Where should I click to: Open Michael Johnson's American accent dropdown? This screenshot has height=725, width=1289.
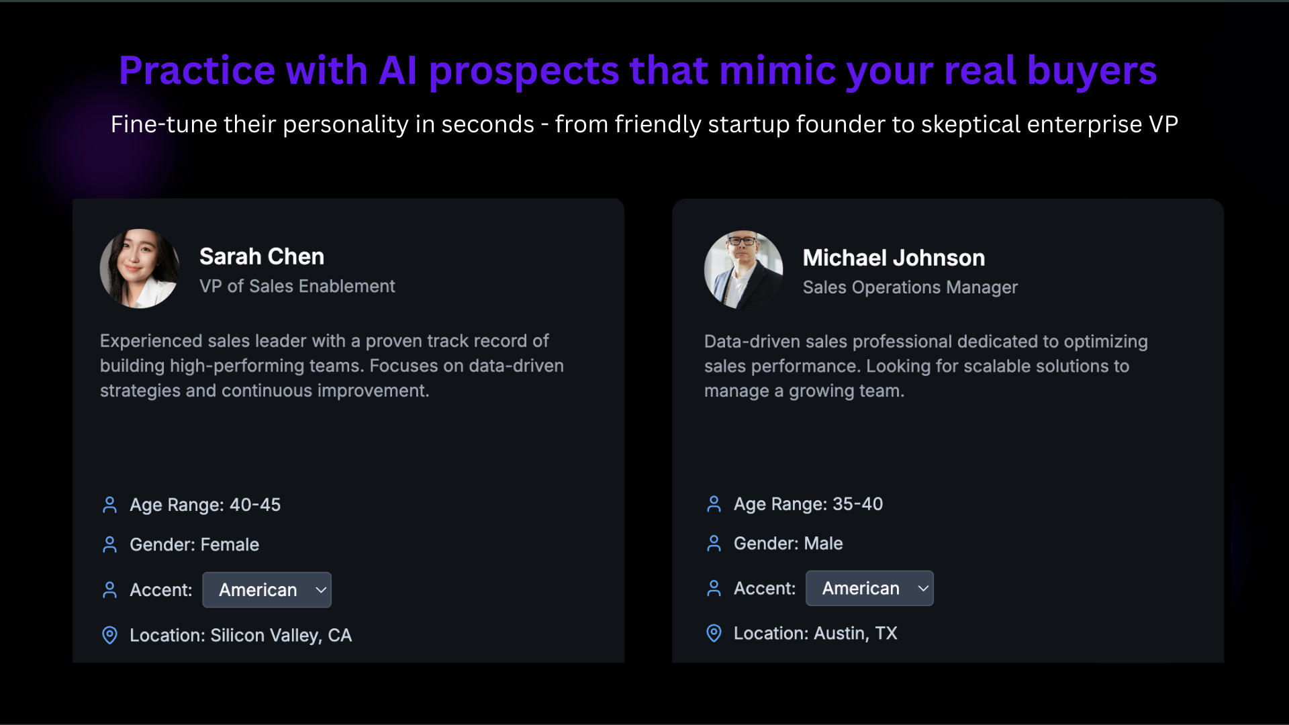[869, 589]
